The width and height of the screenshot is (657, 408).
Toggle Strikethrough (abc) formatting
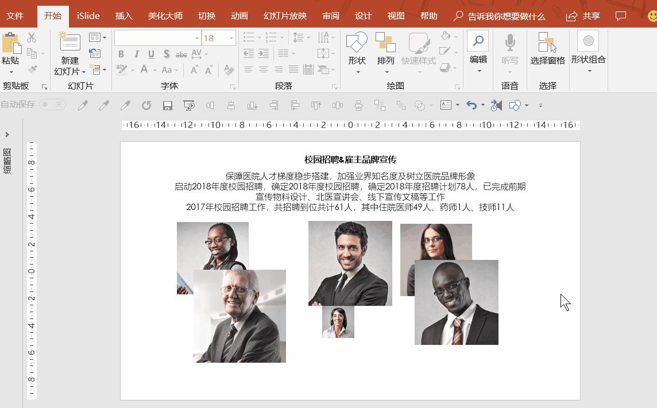pyautogui.click(x=181, y=55)
